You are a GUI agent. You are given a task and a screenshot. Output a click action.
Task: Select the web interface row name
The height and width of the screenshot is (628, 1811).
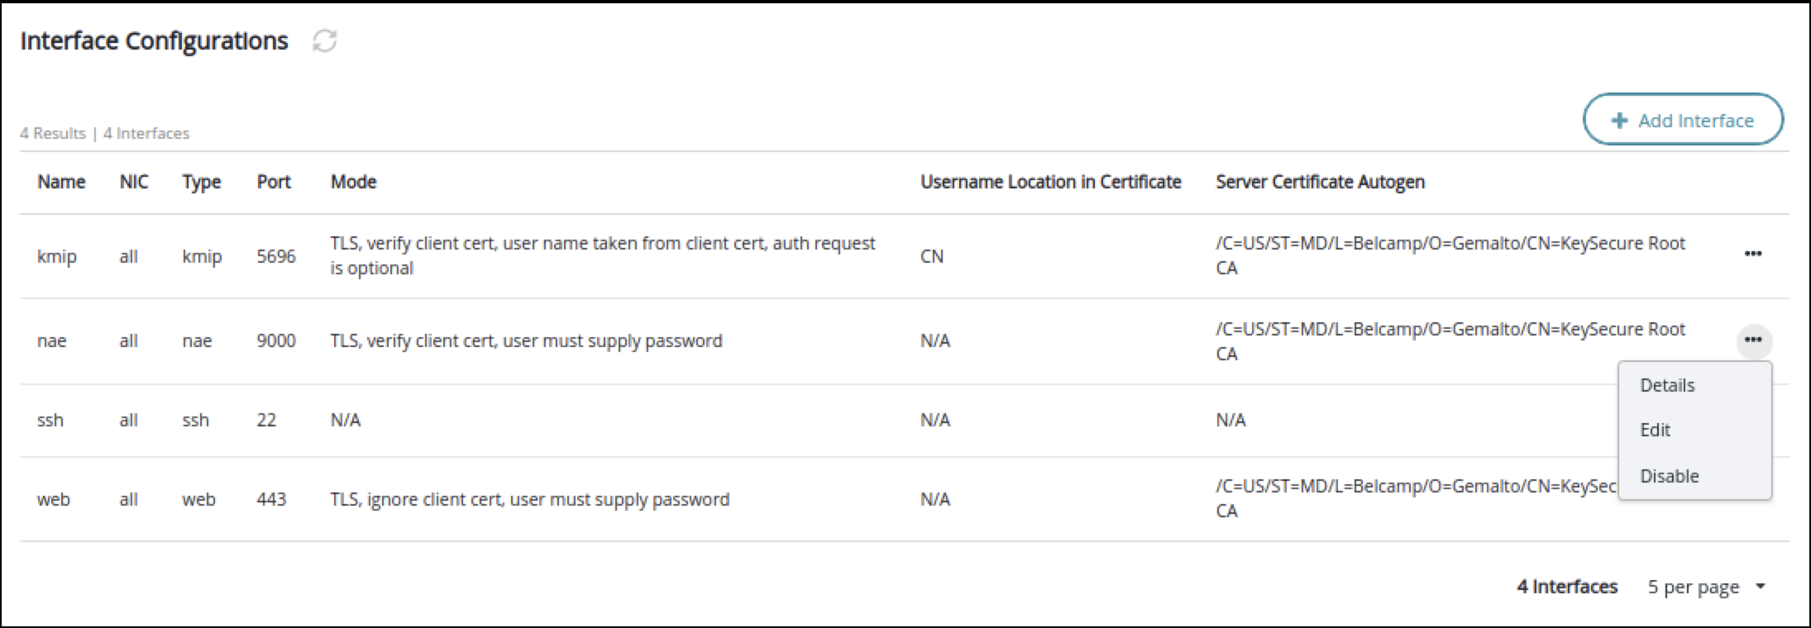coord(54,499)
